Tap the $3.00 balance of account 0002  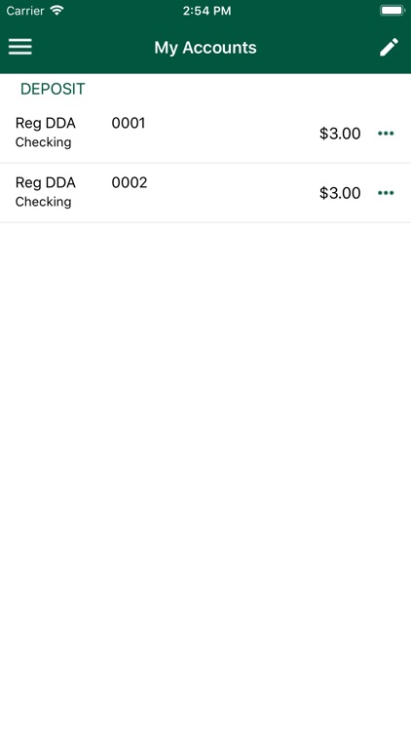tap(340, 193)
